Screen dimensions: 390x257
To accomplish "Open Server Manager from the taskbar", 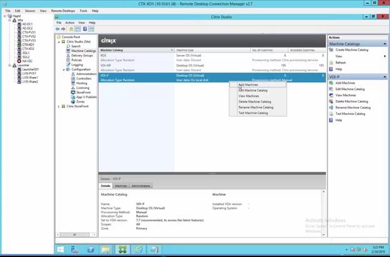I will pos(75,249).
